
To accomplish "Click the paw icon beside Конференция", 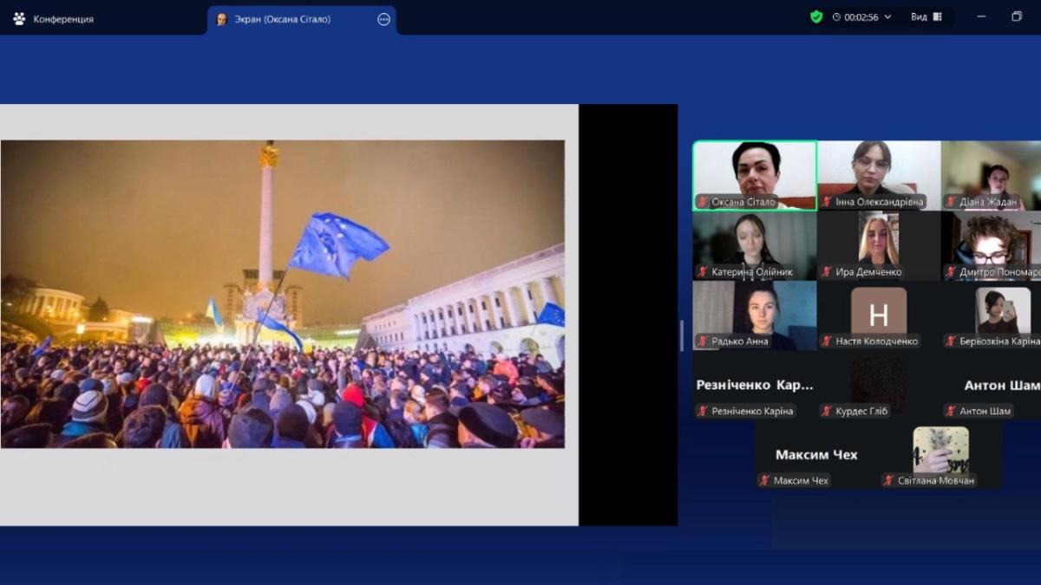I will 19,18.
